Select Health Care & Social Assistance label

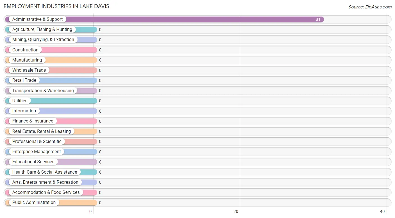coord(45,172)
